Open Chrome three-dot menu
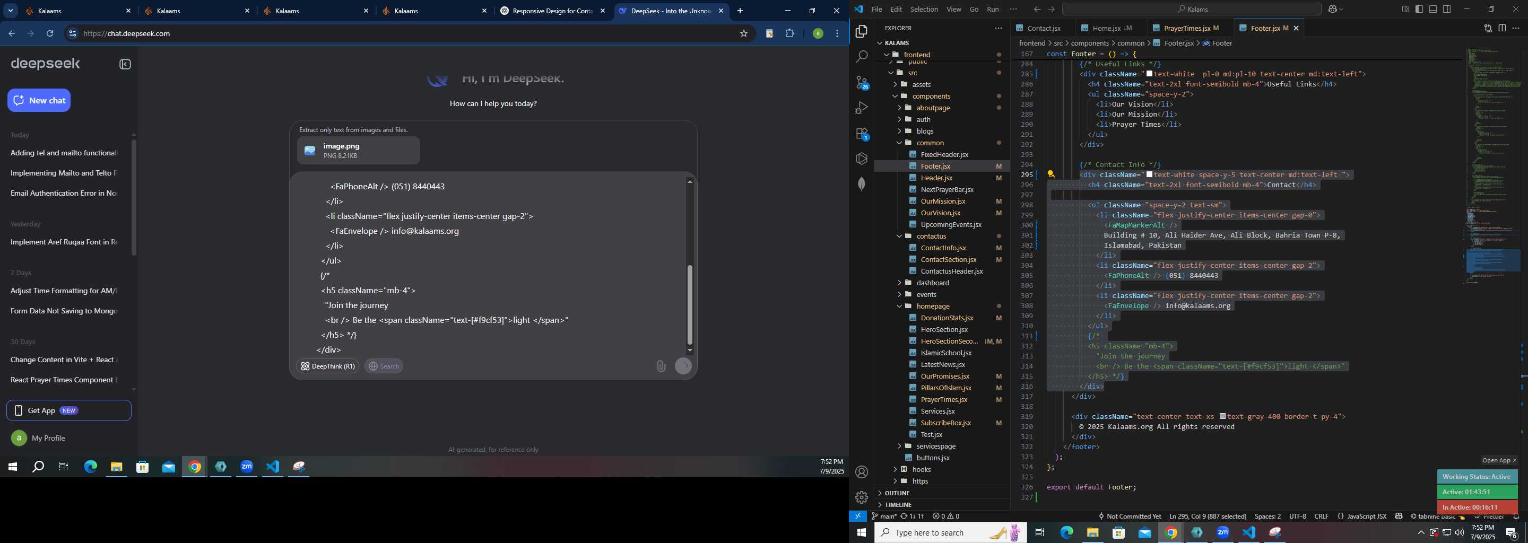The width and height of the screenshot is (1528, 543). [x=837, y=34]
